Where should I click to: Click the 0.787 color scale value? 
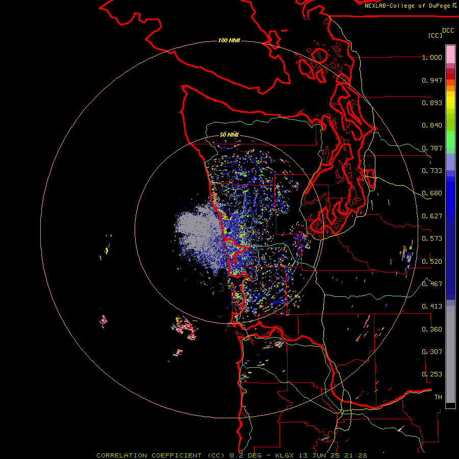click(x=432, y=148)
